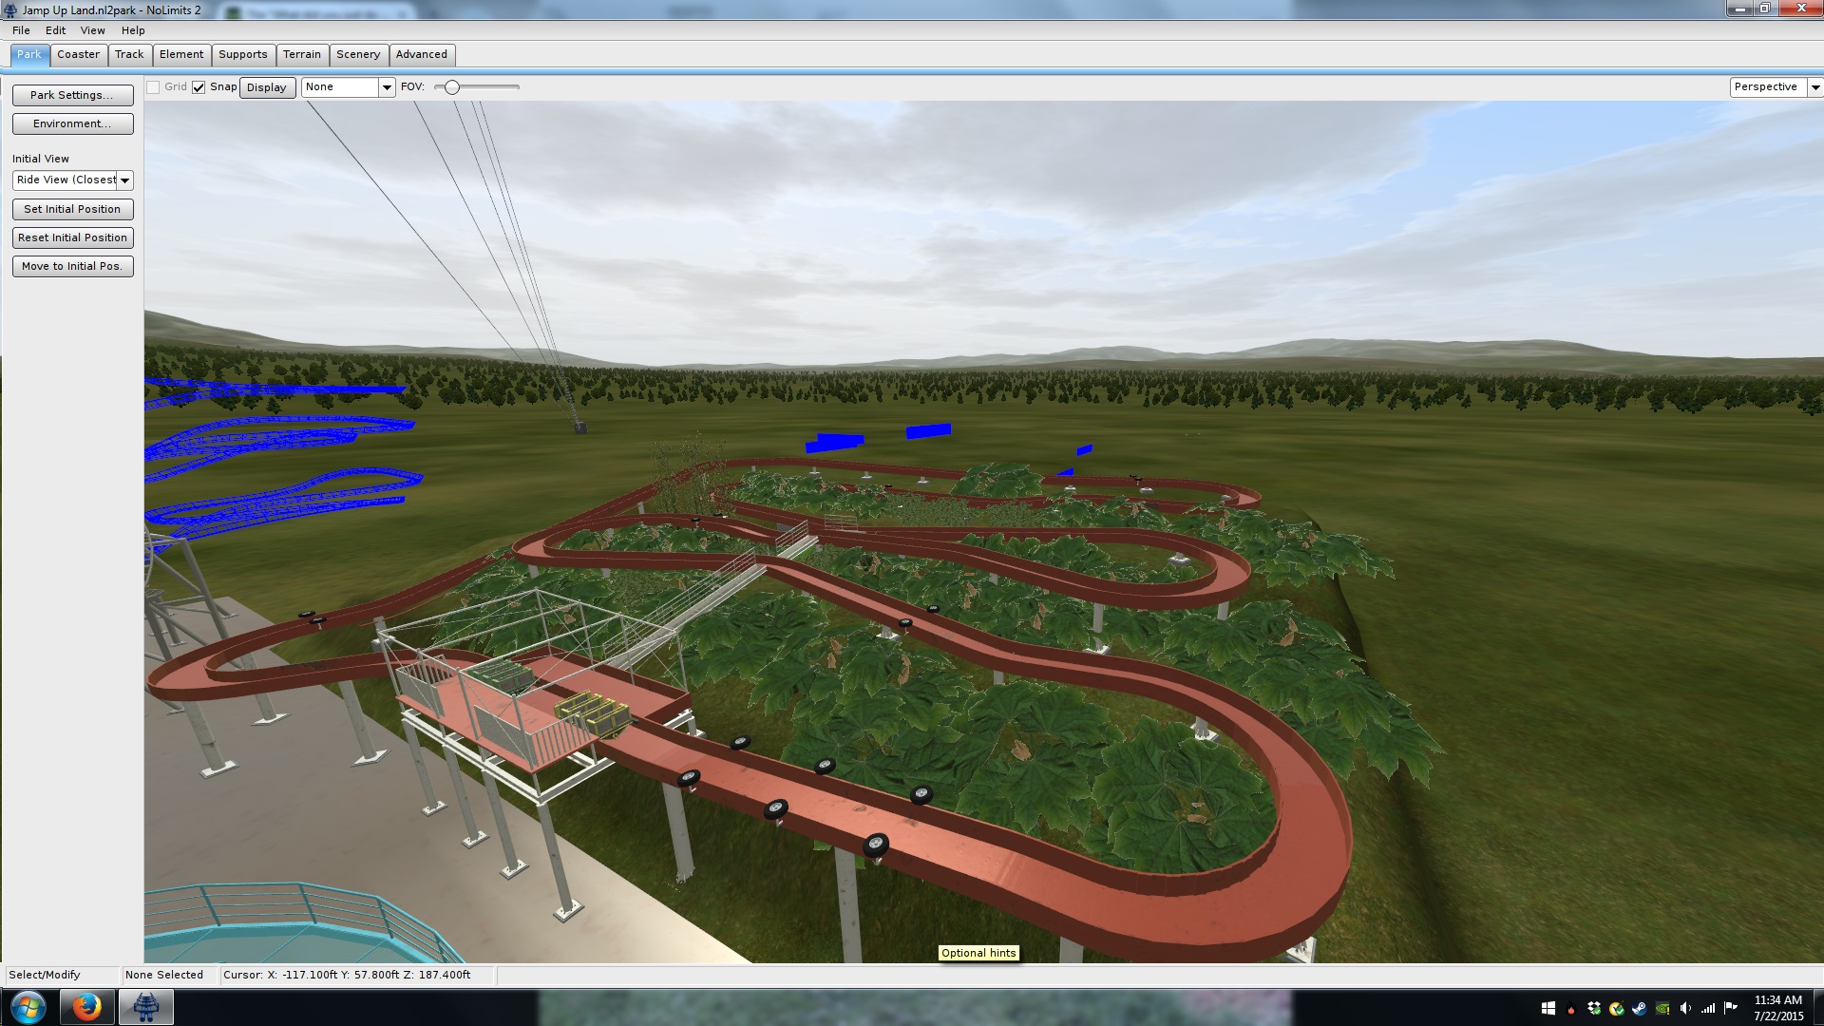Image resolution: width=1824 pixels, height=1026 pixels.
Task: Open the NVIDIA tray icon
Action: (x=1662, y=1008)
